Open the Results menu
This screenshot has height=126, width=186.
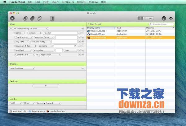[x=81, y=2]
